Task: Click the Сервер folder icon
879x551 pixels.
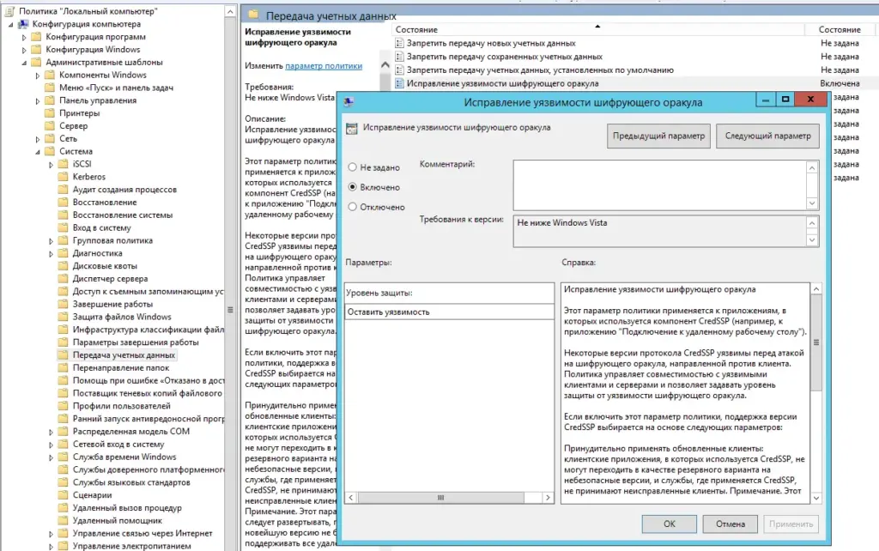Action: click(50, 126)
